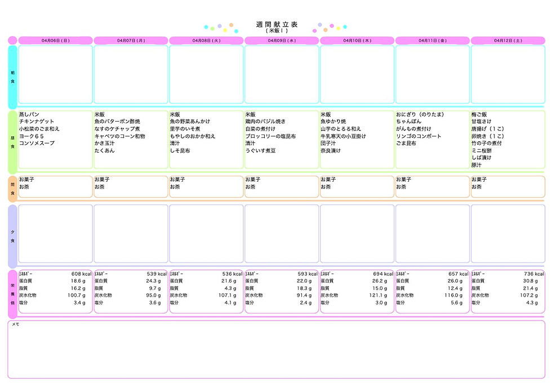This screenshot has height=390, width=552.
Task: Click 蒸しパン in Sunday's lunch menu
Action: (x=29, y=114)
